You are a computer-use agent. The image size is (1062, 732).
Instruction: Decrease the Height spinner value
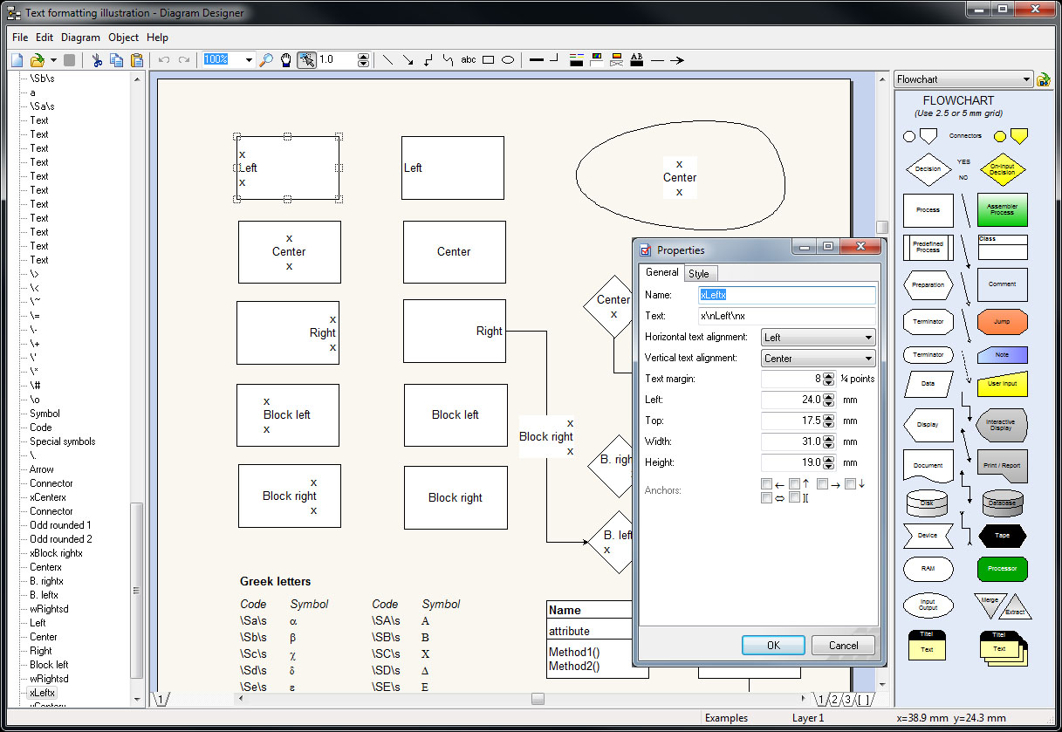[x=828, y=467]
